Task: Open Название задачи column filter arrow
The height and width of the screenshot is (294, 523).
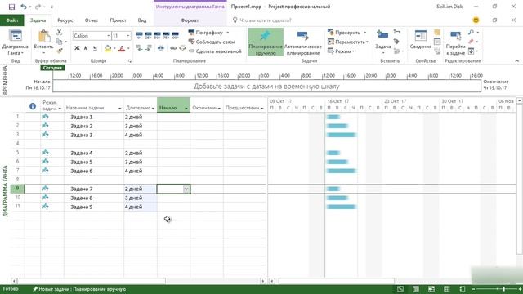Action: [120, 108]
